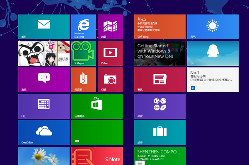Viewport: 249px width, 165px height.
Task: Open the Calendar (日历) tile
Action: 44,106
